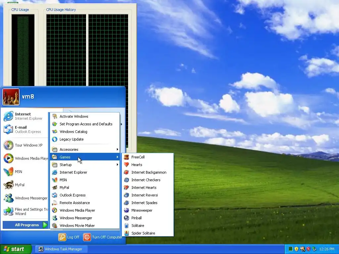Open Solitaire from the Games list
Viewport: 339px width, 254px height.
[x=148, y=226]
